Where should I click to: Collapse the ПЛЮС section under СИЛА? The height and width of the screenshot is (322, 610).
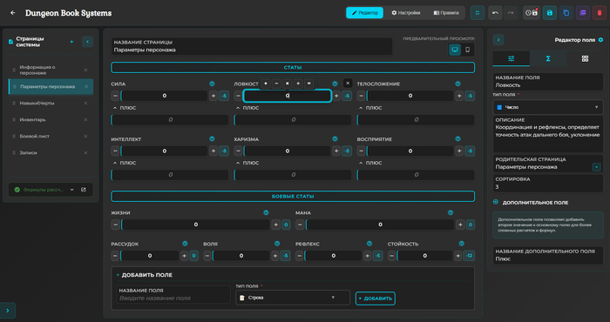(x=115, y=108)
